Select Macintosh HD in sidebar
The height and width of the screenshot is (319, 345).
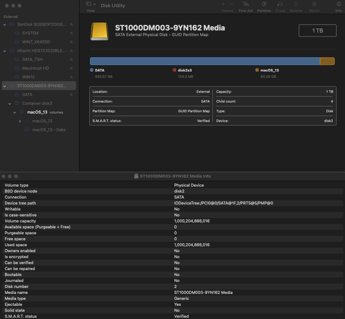39,68
